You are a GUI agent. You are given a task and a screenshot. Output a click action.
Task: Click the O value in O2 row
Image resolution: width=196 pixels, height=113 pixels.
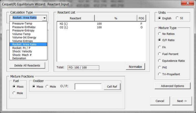[x=141, y=27]
